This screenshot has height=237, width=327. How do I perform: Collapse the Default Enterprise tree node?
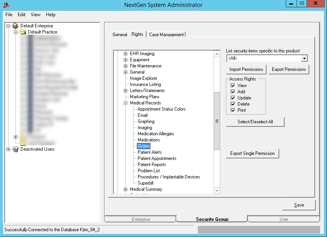click(x=8, y=26)
